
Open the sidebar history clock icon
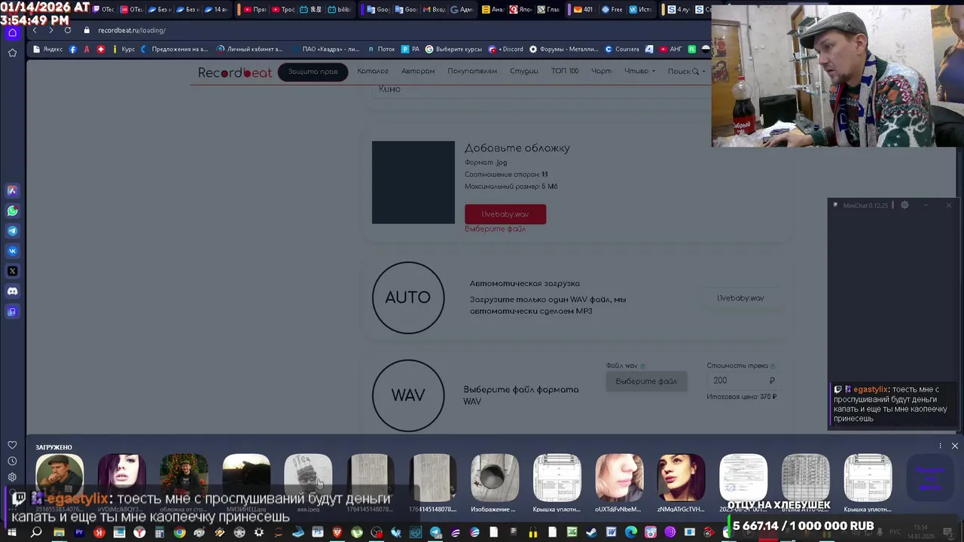[12, 461]
